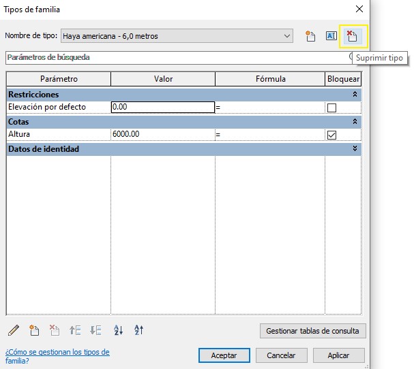The width and height of the screenshot is (414, 369).
Task: Expand the Datos de identidad group
Action: 355,148
